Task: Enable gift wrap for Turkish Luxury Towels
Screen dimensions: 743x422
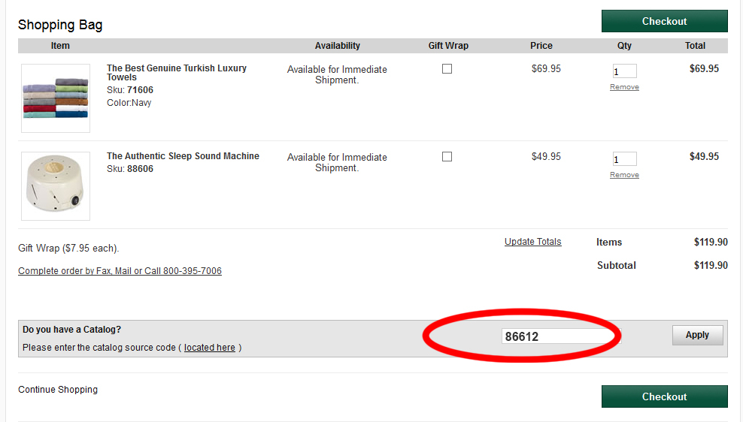Action: click(447, 69)
